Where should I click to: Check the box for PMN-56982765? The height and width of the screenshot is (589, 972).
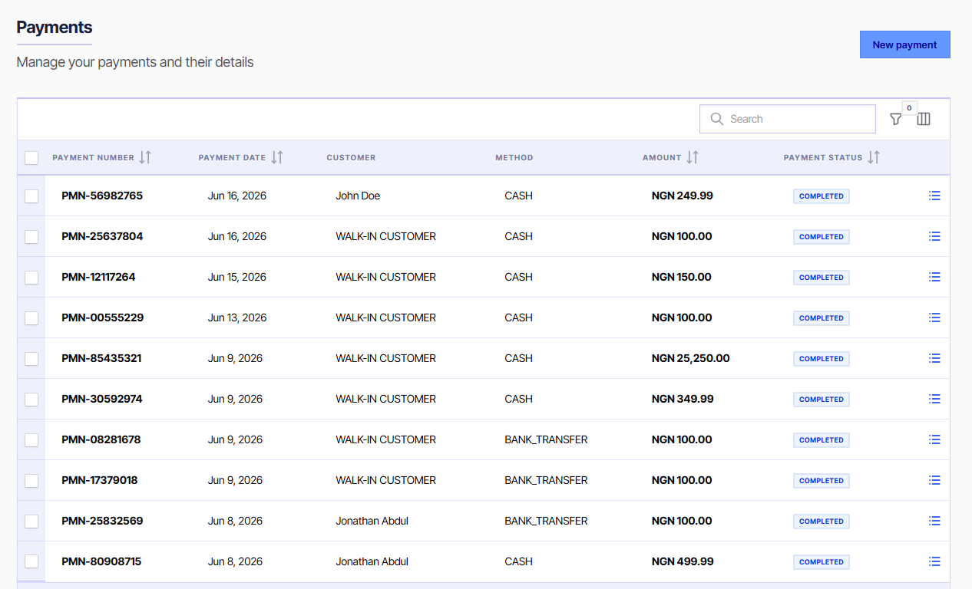pyautogui.click(x=31, y=196)
